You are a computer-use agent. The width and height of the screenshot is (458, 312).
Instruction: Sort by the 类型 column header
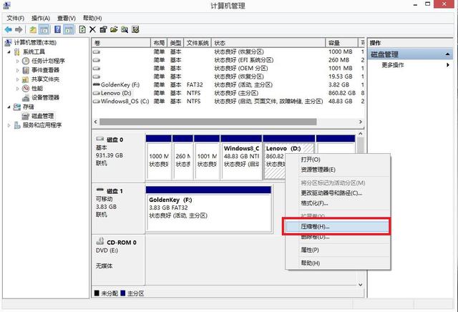coord(175,43)
